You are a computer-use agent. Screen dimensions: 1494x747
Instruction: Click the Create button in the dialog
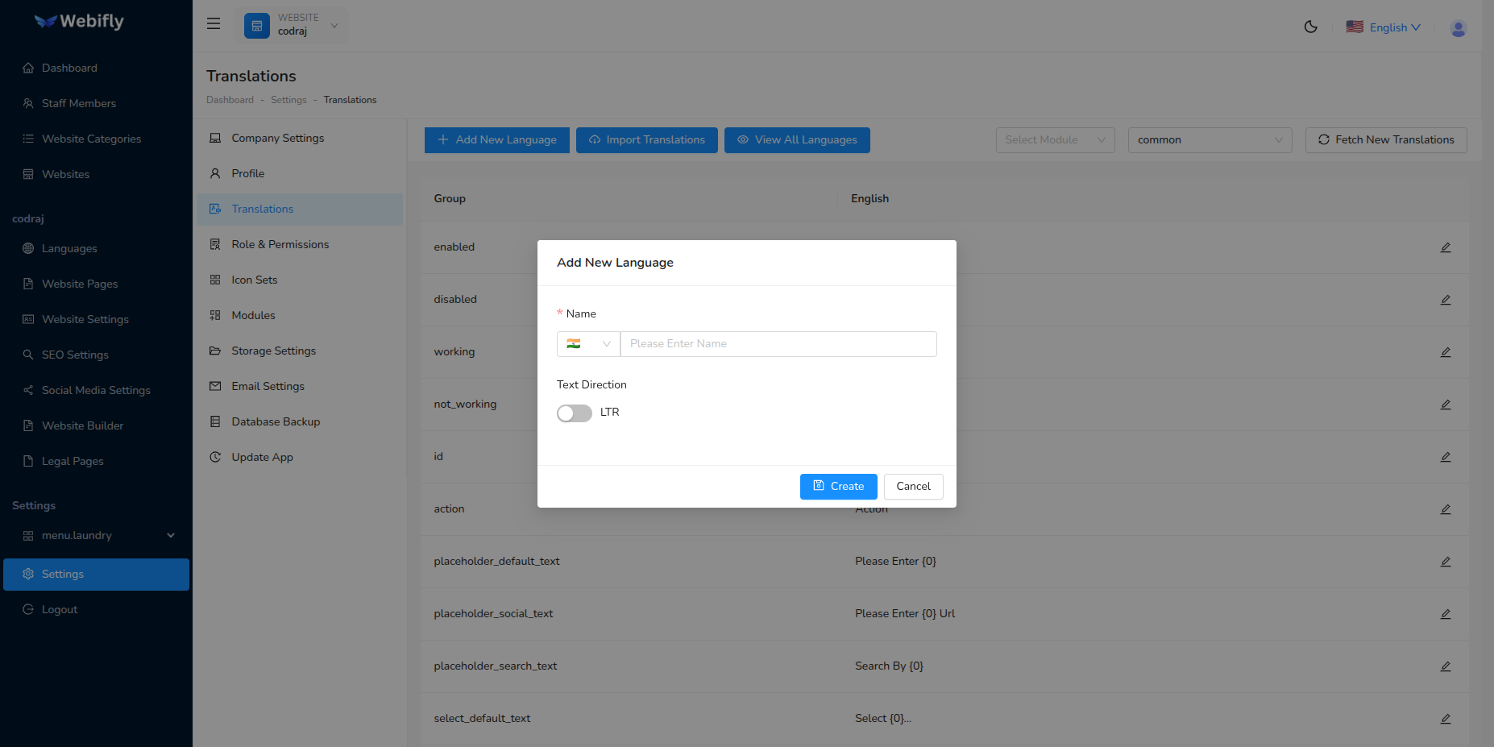coord(838,486)
